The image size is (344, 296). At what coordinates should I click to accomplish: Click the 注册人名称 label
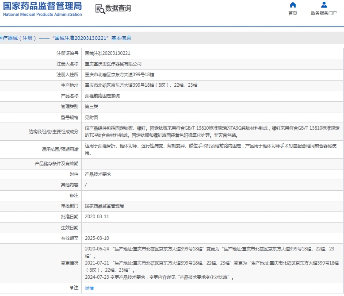click(67, 64)
